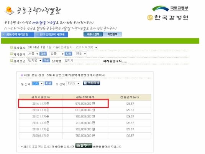This screenshot has height=154, width=205.
Task: Click the 712,000,000 원 price cell
Action: (x=85, y=123)
